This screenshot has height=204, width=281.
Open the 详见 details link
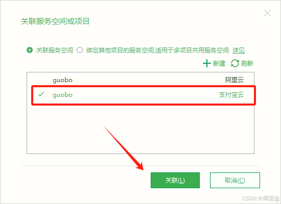[x=239, y=50]
